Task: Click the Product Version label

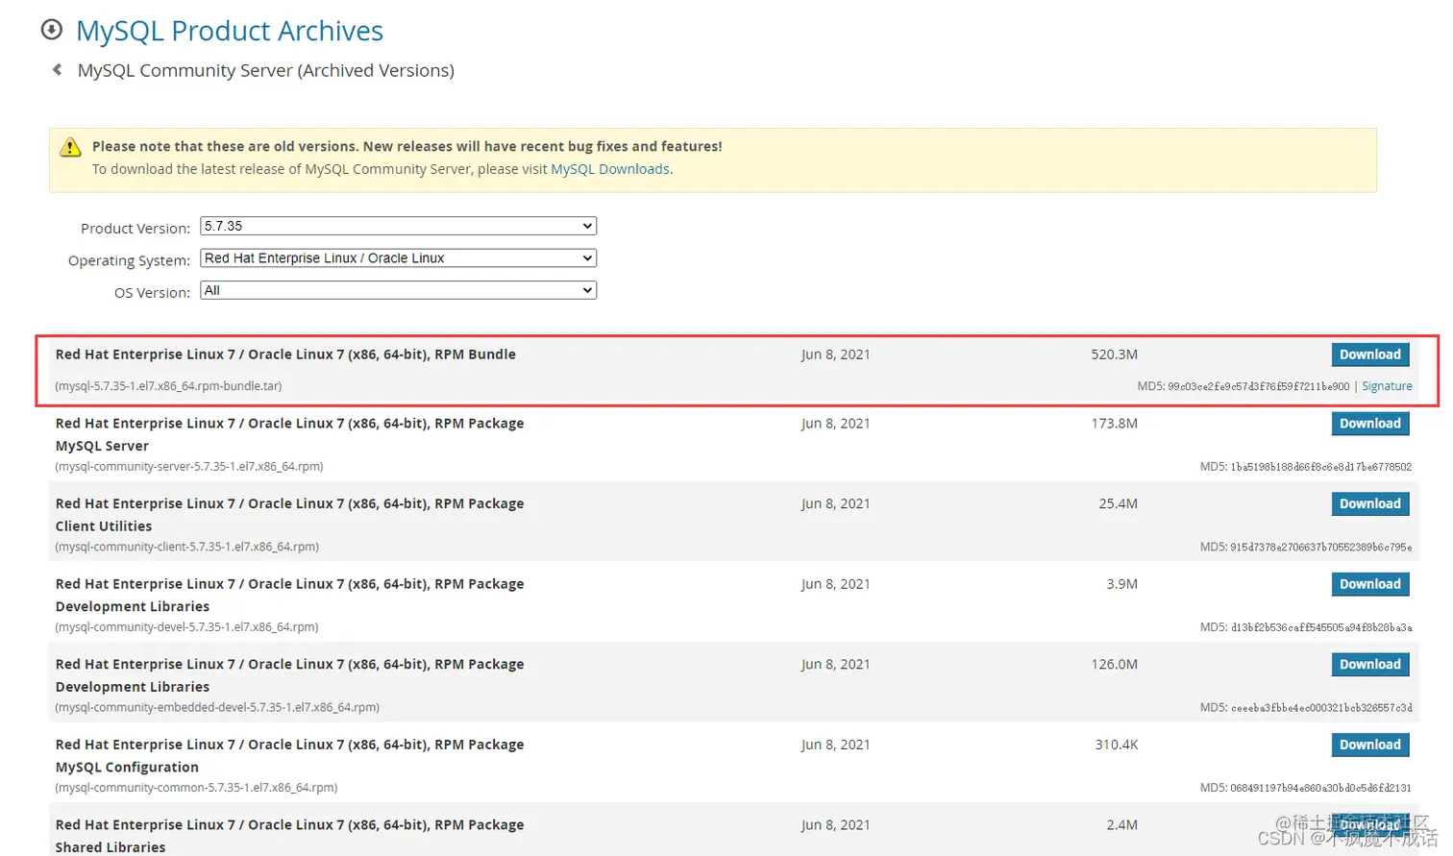Action: click(135, 229)
